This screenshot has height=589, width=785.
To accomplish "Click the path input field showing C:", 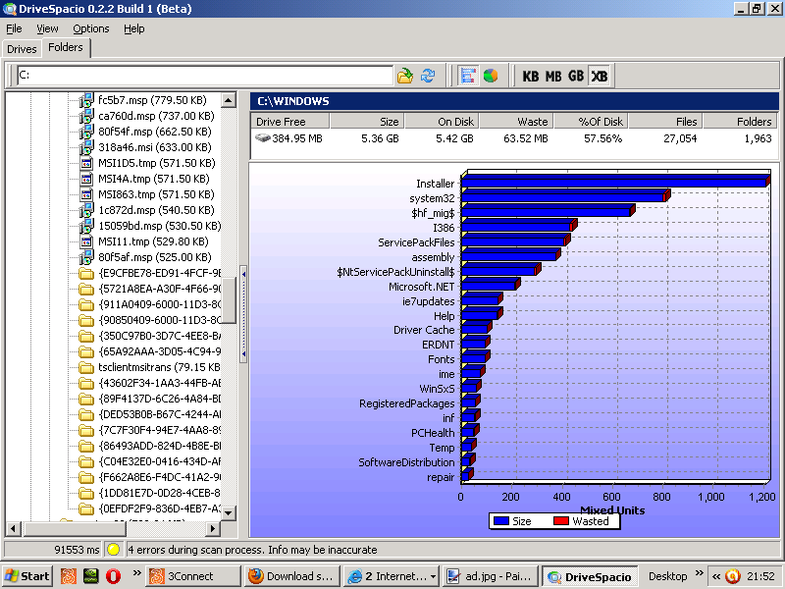I will [x=205, y=76].
